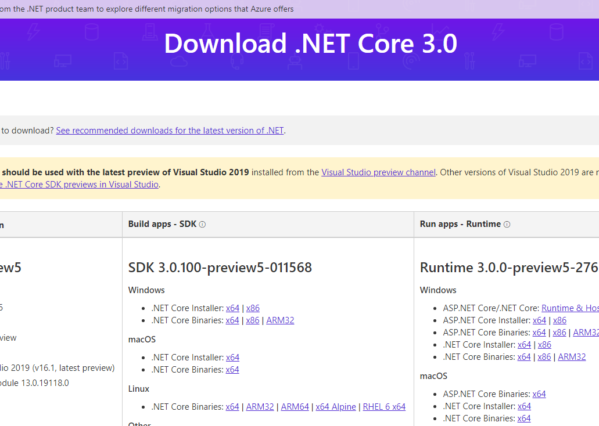This screenshot has height=426, width=599.
Task: Get SDK Windows .NET Core Binaries ARM32
Action: [x=281, y=320]
